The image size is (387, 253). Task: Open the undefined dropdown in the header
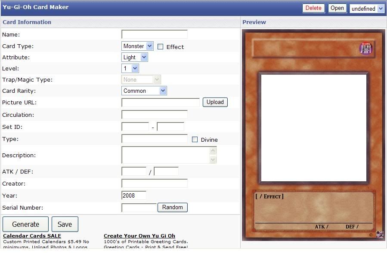(367, 9)
